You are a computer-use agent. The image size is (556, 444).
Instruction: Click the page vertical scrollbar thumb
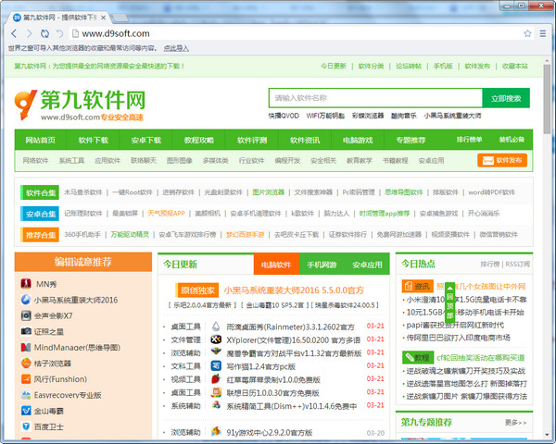[547, 98]
